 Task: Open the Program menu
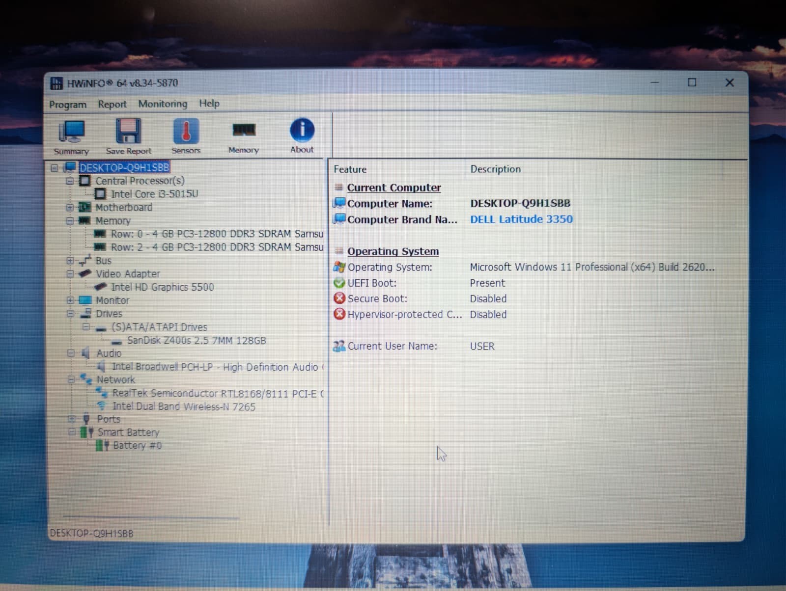[x=68, y=105]
